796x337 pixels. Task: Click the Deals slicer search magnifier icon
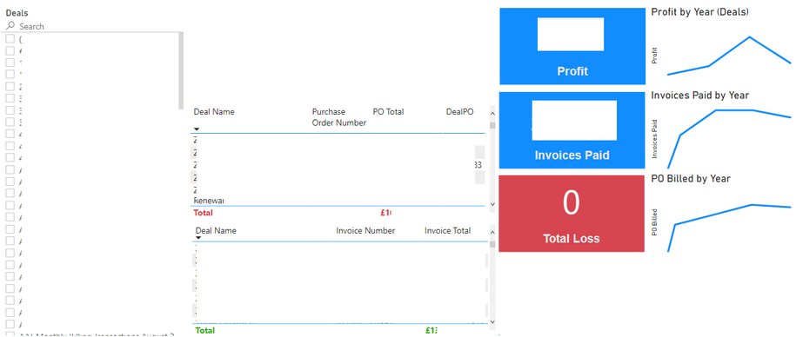[x=10, y=26]
